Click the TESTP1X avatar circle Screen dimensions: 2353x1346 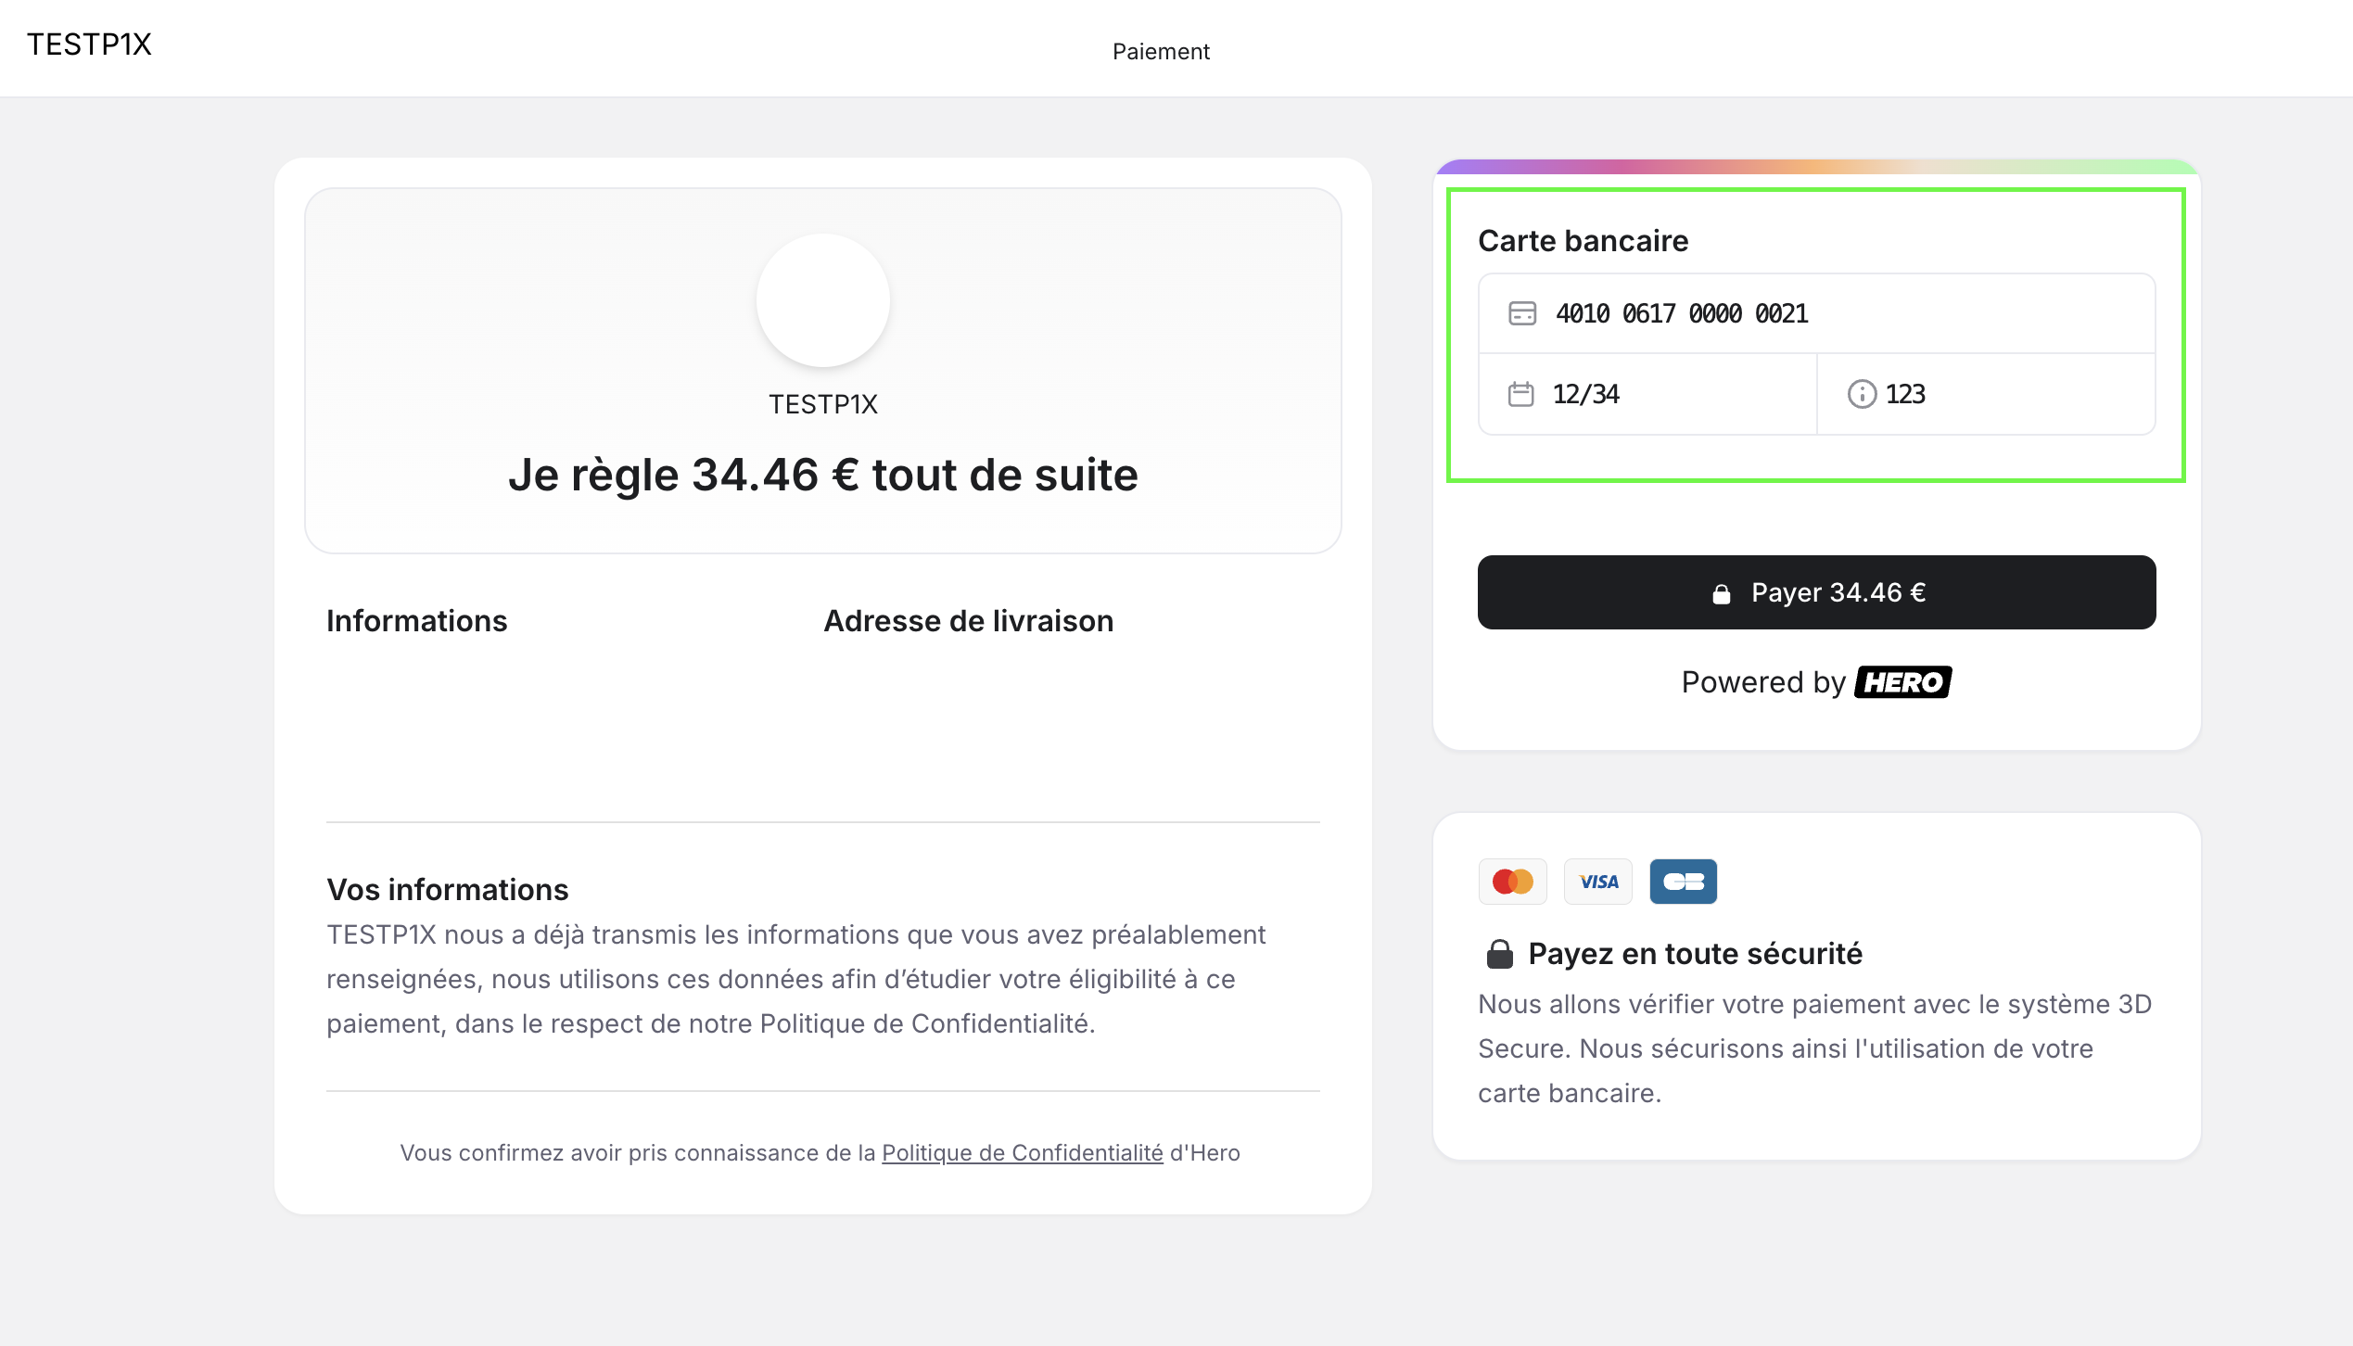pyautogui.click(x=822, y=299)
